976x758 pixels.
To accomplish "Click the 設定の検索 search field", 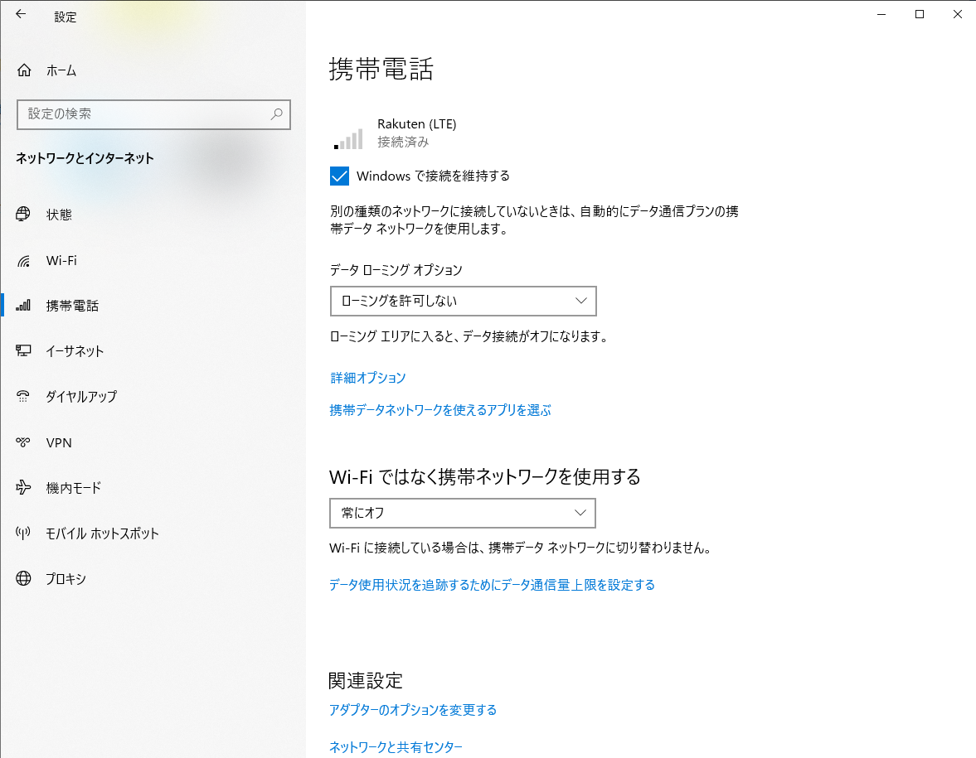I will pyautogui.click(x=153, y=114).
